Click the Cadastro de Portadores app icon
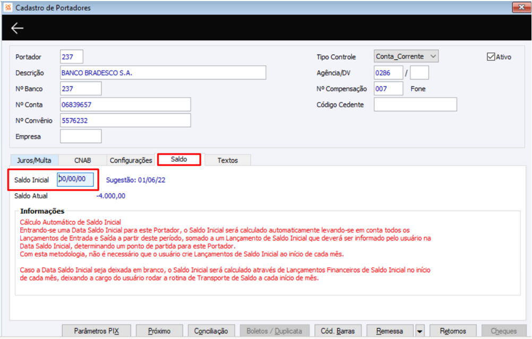 tap(8, 7)
